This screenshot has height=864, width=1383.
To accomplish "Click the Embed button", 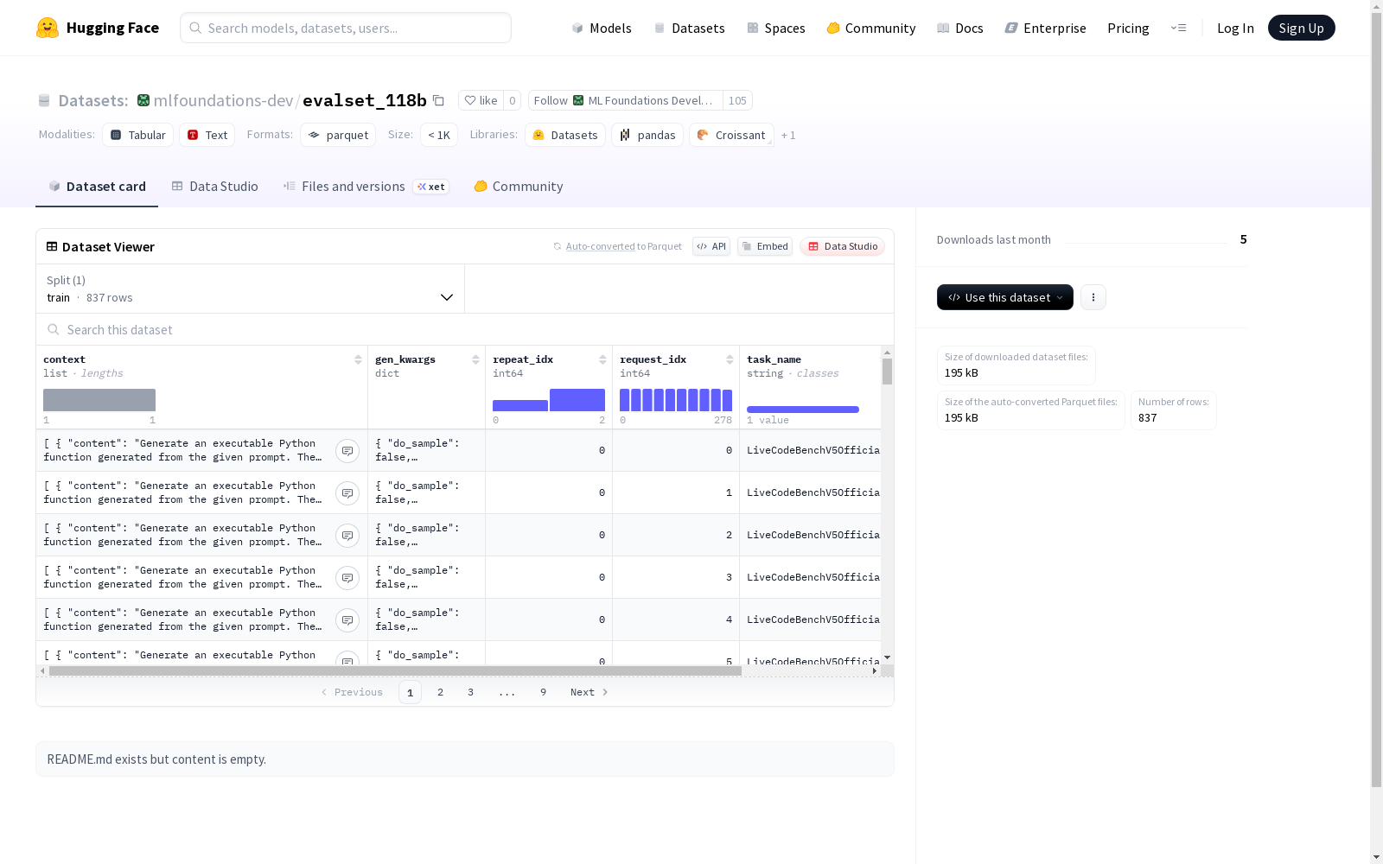I will pyautogui.click(x=765, y=246).
